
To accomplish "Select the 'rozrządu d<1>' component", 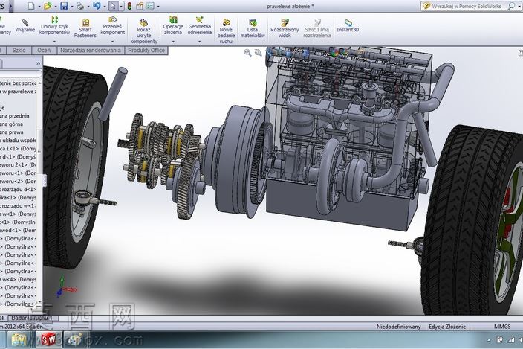I will coord(18,189).
